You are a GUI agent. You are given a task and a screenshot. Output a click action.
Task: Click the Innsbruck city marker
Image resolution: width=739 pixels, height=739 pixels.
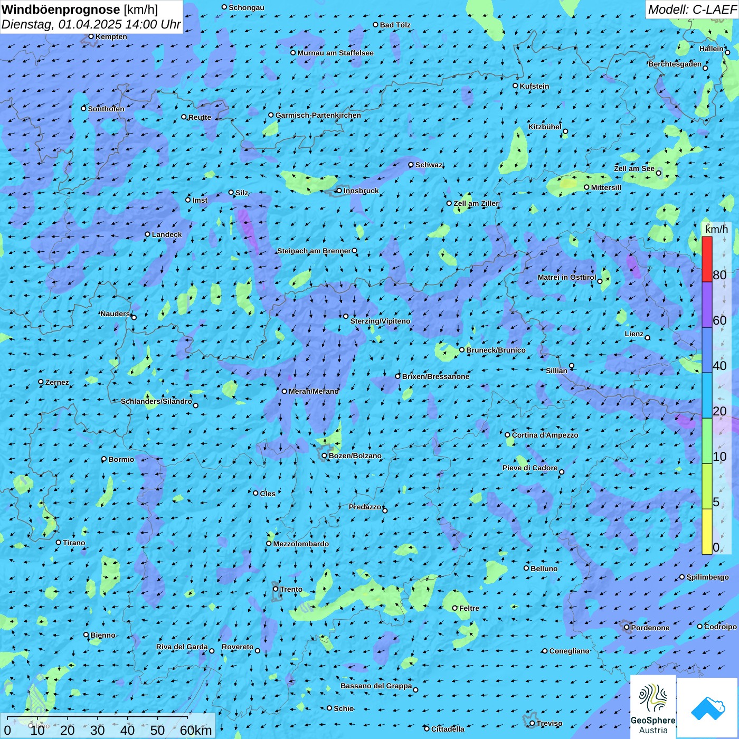tap(339, 191)
